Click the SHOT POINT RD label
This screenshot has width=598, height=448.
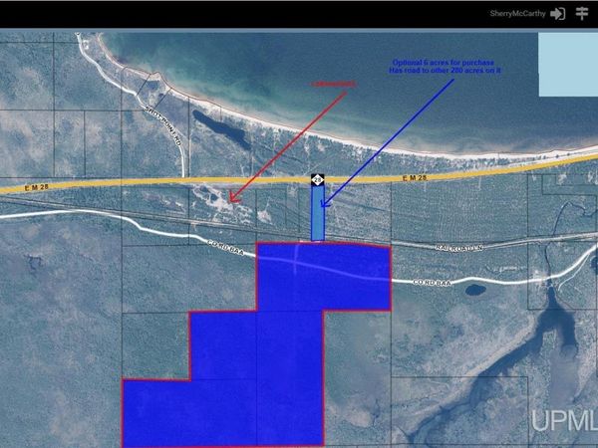coord(162,124)
